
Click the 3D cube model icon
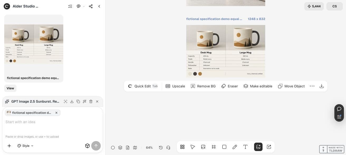tap(87, 146)
